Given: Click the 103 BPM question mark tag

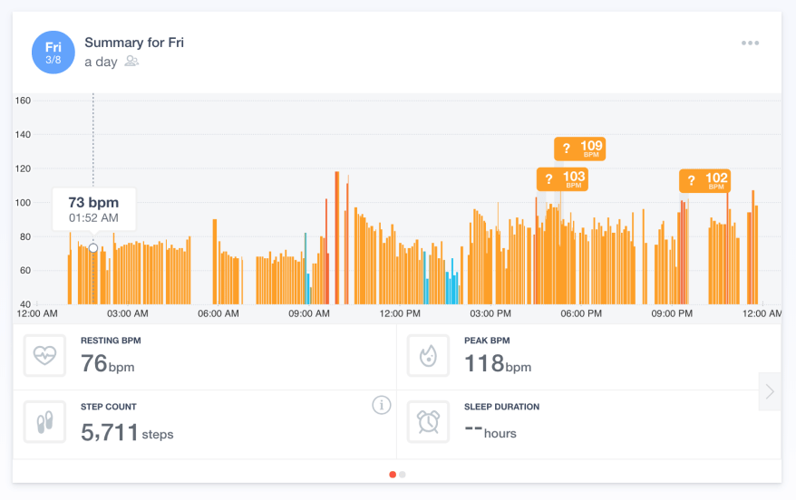Looking at the screenshot, I should [563, 178].
